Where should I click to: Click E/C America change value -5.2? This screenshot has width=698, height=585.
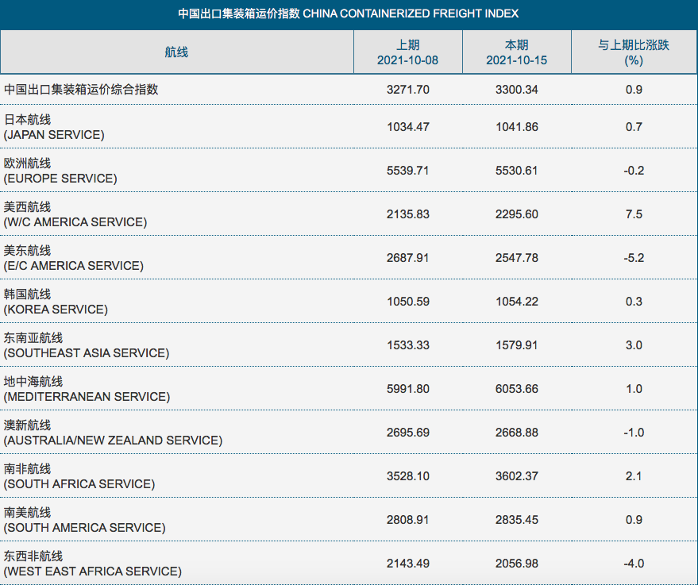(x=634, y=258)
